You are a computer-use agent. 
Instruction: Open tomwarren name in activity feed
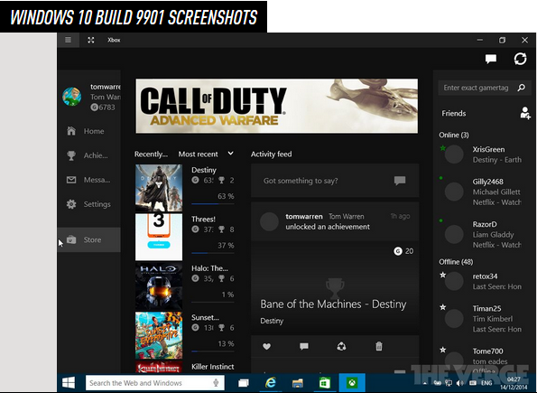tap(304, 217)
